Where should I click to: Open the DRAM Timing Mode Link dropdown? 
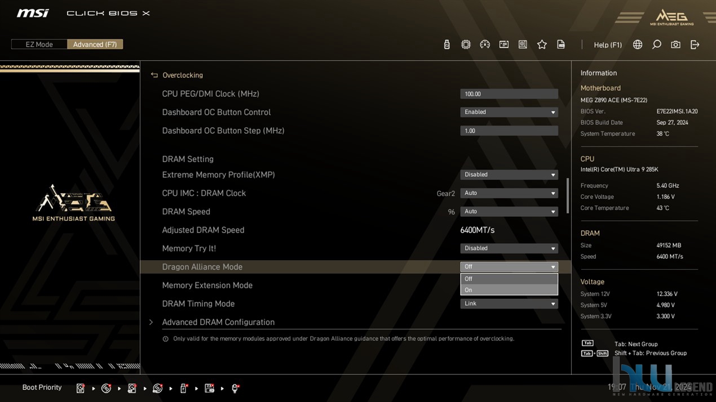[509, 303]
